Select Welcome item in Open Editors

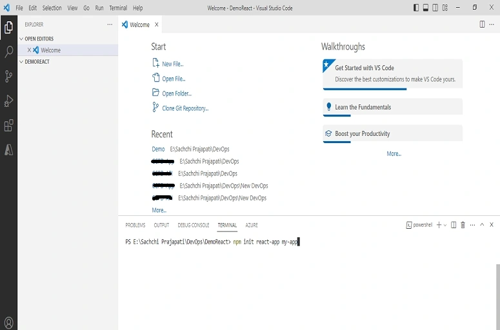click(68, 50)
